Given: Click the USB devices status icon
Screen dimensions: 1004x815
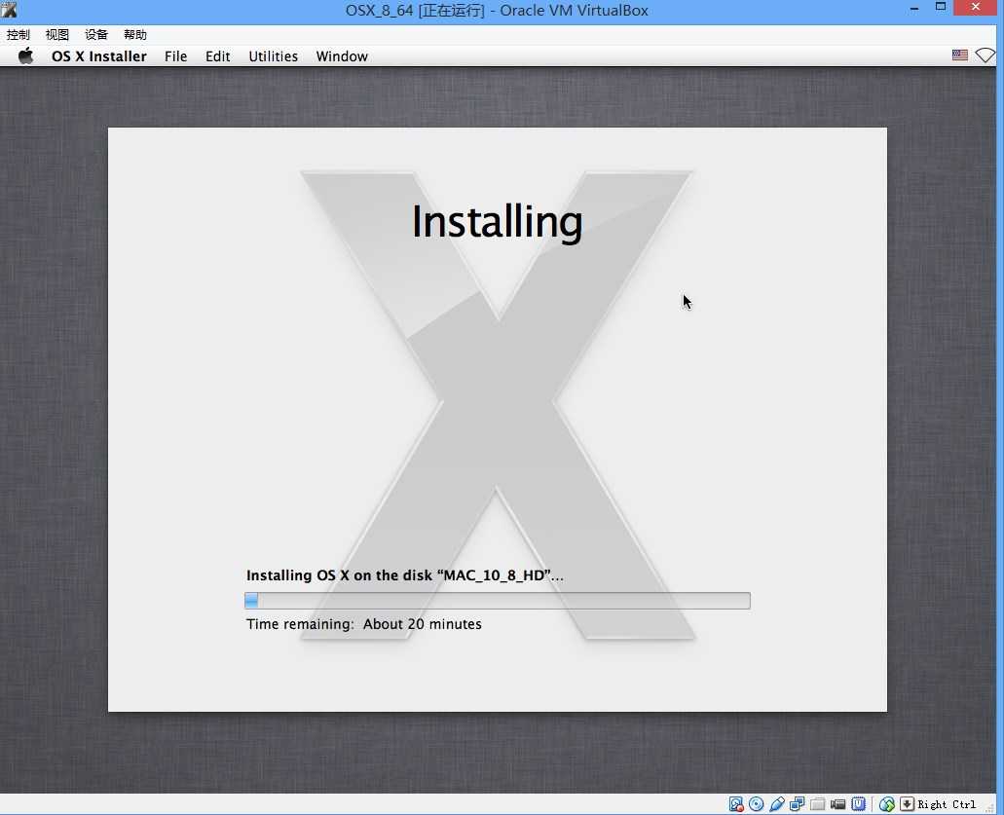Looking at the screenshot, I should point(777,804).
